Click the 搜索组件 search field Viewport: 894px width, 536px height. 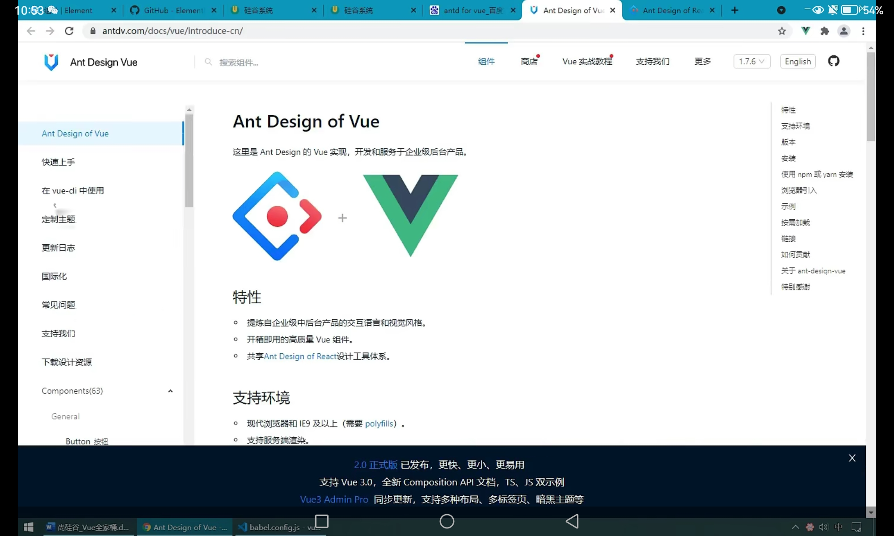click(x=239, y=63)
